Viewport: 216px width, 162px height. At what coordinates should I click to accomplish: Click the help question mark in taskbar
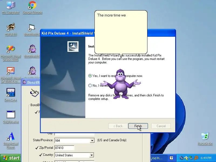pyautogui.click(x=171, y=158)
